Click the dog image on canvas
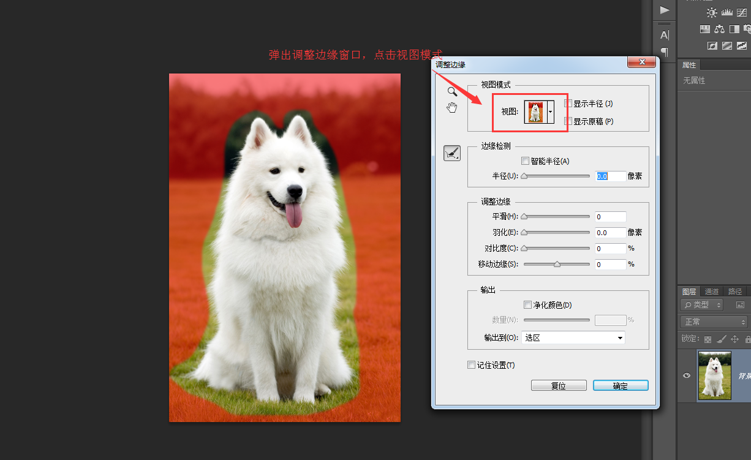 [285, 247]
